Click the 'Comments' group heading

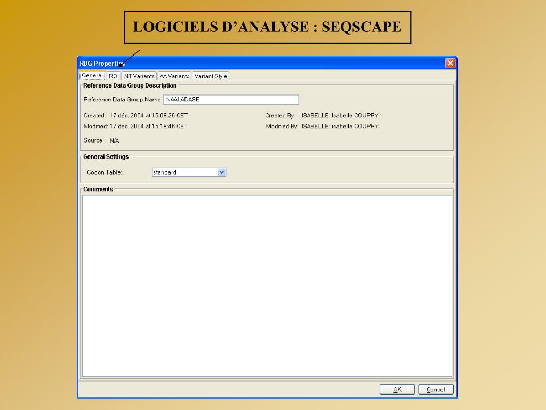(x=98, y=190)
